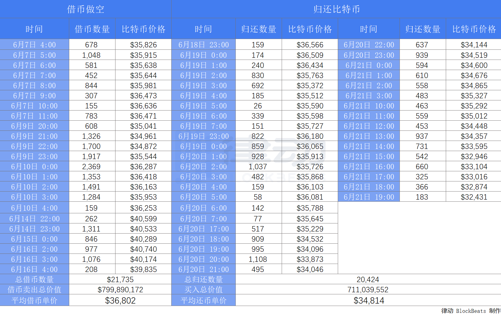Select time cell 6月7日 8:00
This screenshot has height=314, width=501.
click(34, 86)
